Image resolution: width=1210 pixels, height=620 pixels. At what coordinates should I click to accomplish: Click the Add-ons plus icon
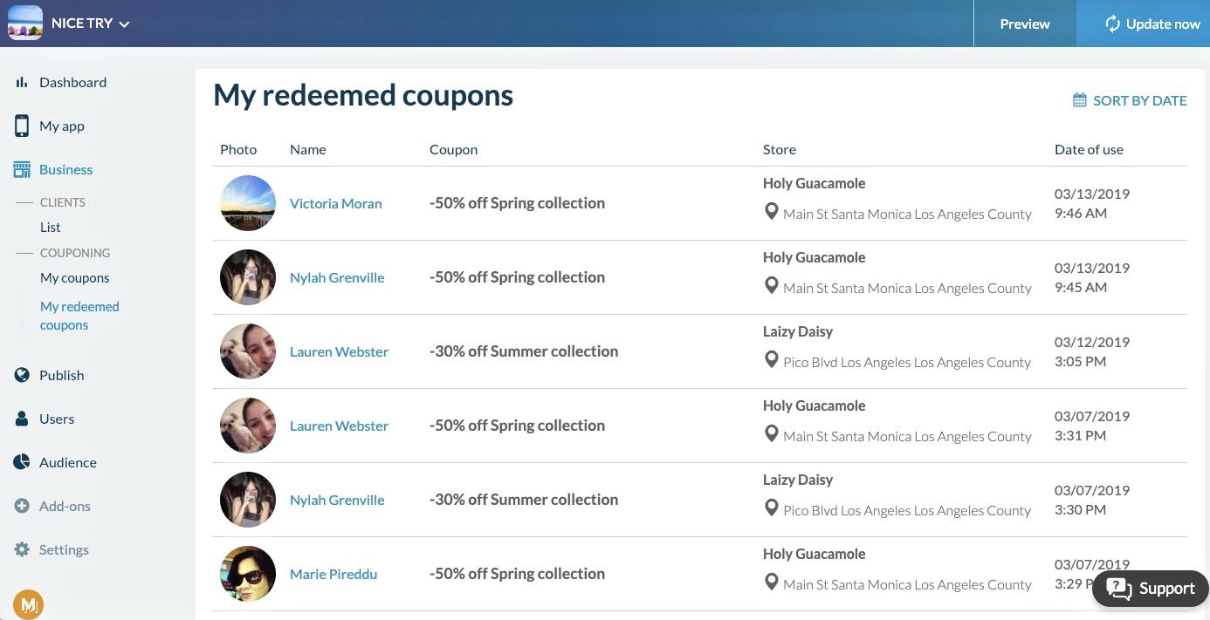pos(22,506)
